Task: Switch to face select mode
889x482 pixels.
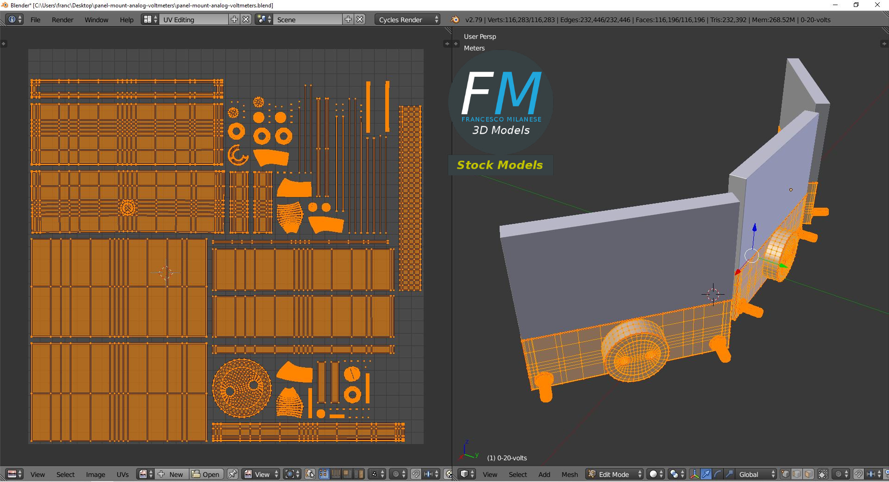Action: (x=808, y=474)
